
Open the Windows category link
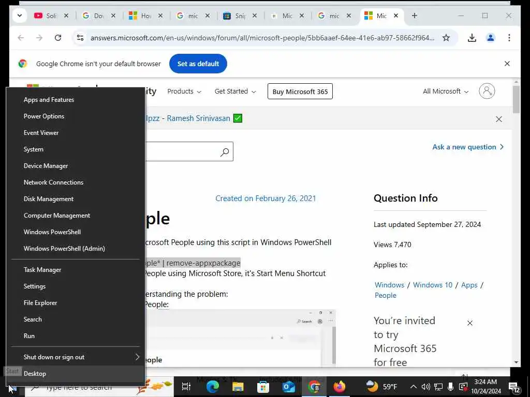click(x=389, y=285)
